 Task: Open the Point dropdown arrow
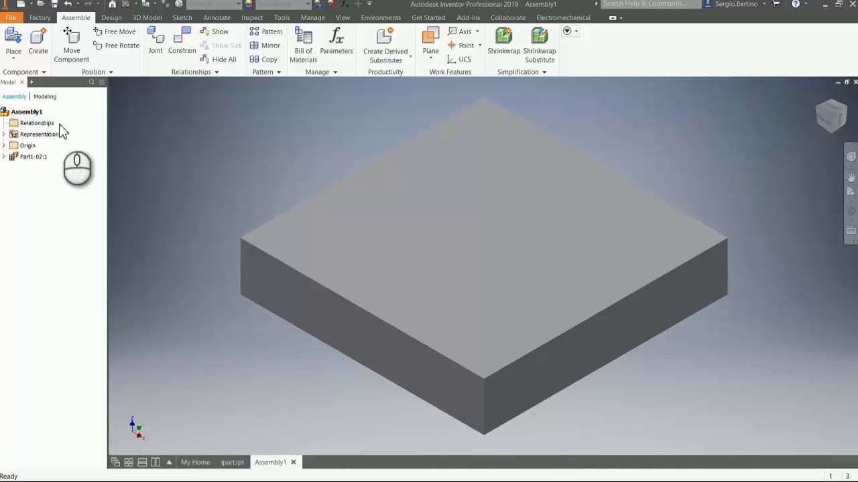[480, 46]
